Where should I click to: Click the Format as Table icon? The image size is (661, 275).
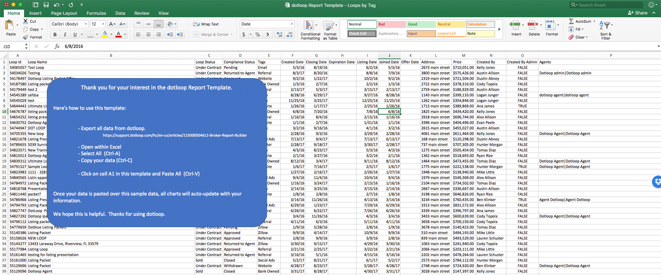coord(329,26)
